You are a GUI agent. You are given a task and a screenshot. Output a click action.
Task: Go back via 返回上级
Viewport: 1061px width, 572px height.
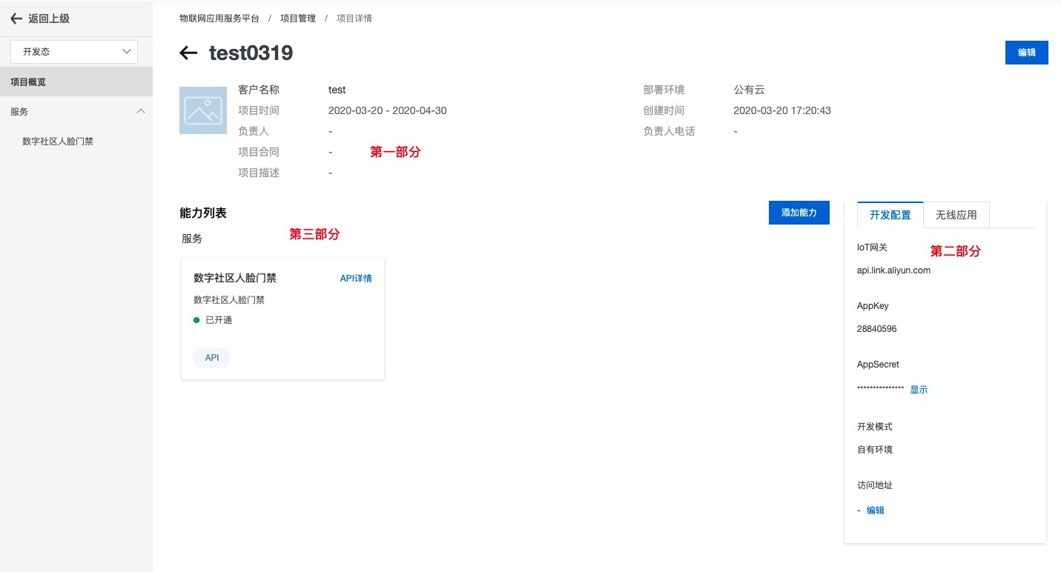39,19
